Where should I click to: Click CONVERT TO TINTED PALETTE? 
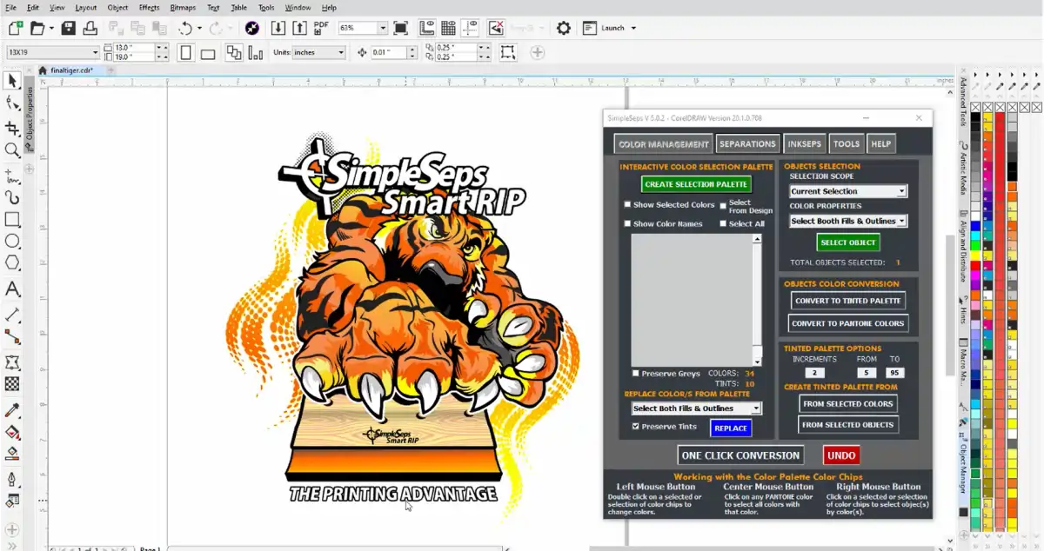click(848, 301)
